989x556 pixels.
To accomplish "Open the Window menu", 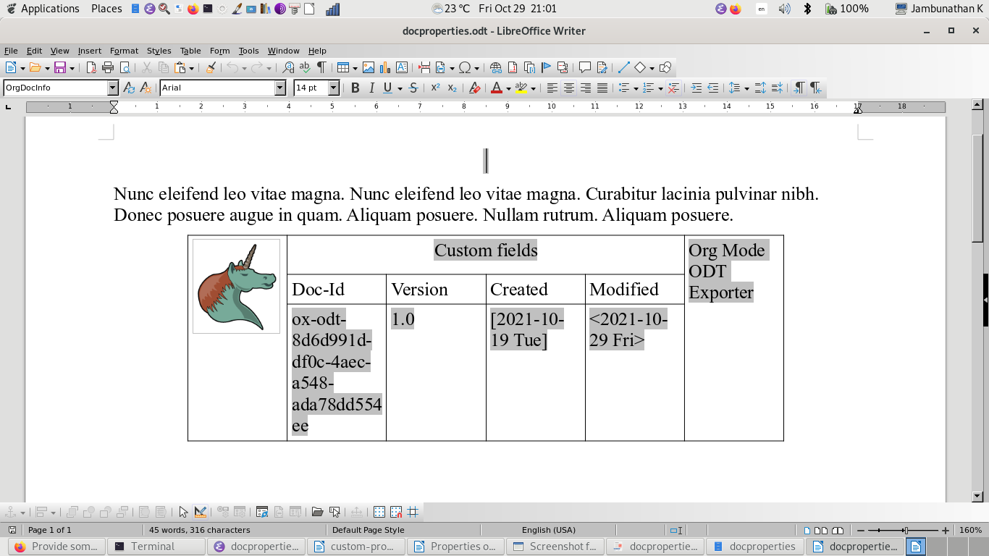I will [283, 51].
